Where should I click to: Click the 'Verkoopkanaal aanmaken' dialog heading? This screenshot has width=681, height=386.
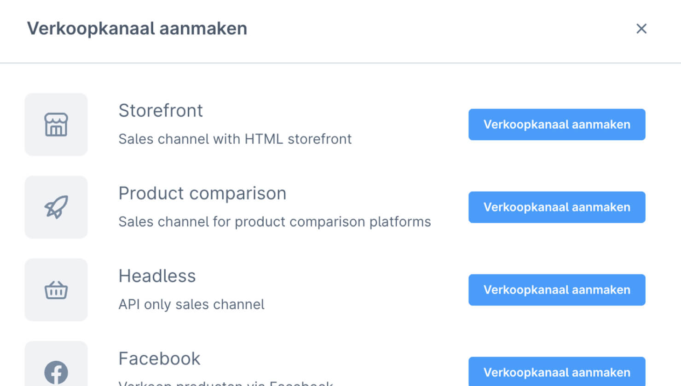click(x=137, y=28)
